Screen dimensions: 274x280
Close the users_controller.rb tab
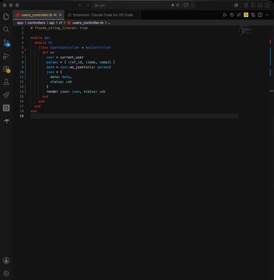60,15
